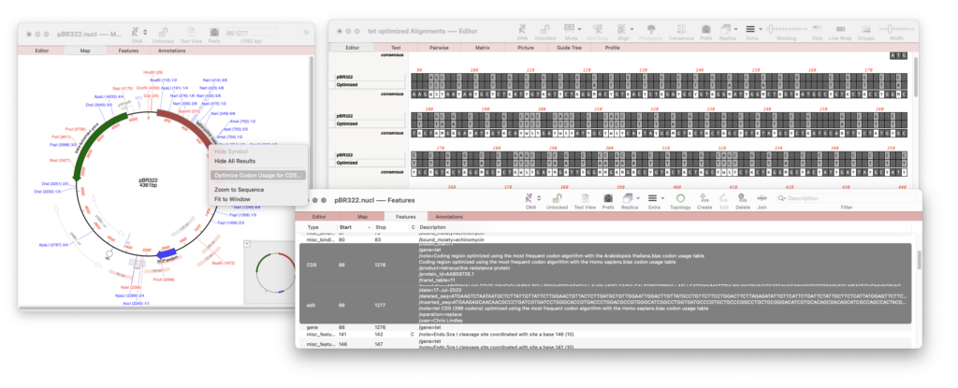
Task: Switch to Profile tab in Alignments window
Action: point(612,47)
